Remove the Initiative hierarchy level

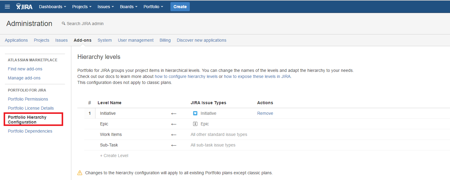[x=265, y=113]
